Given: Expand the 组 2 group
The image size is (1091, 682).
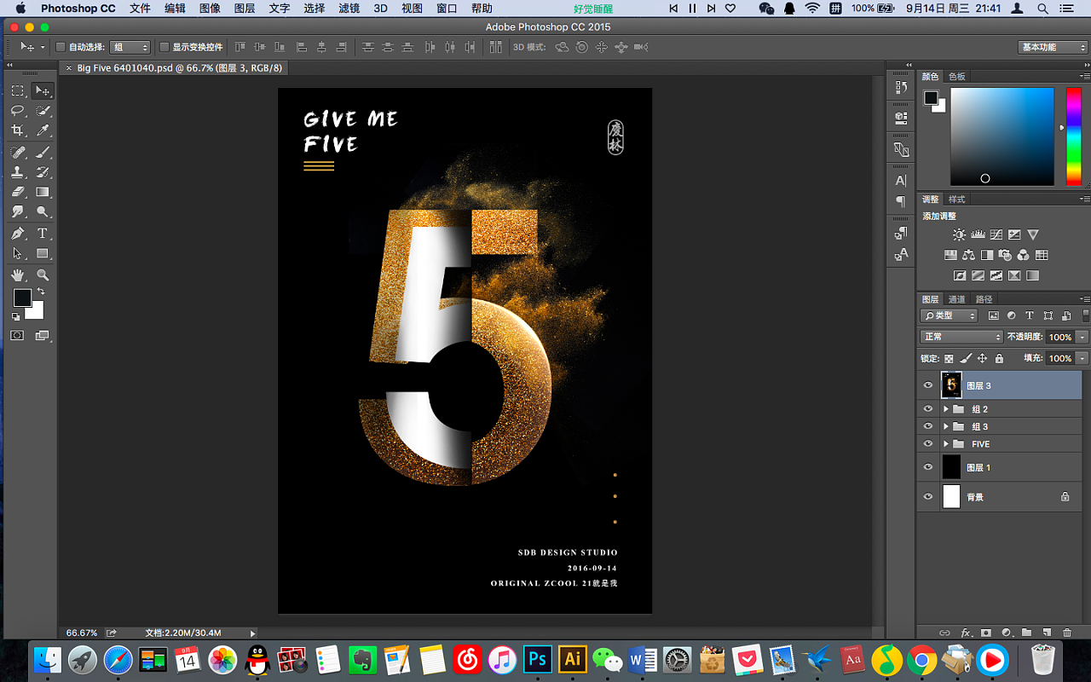Looking at the screenshot, I should [946, 409].
